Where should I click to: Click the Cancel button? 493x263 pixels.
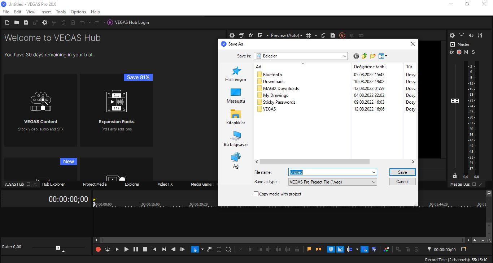point(402,182)
